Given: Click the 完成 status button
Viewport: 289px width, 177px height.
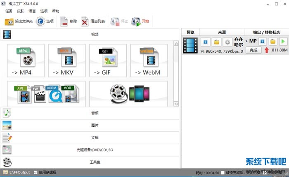Looking at the screenshot, I should pyautogui.click(x=253, y=50).
